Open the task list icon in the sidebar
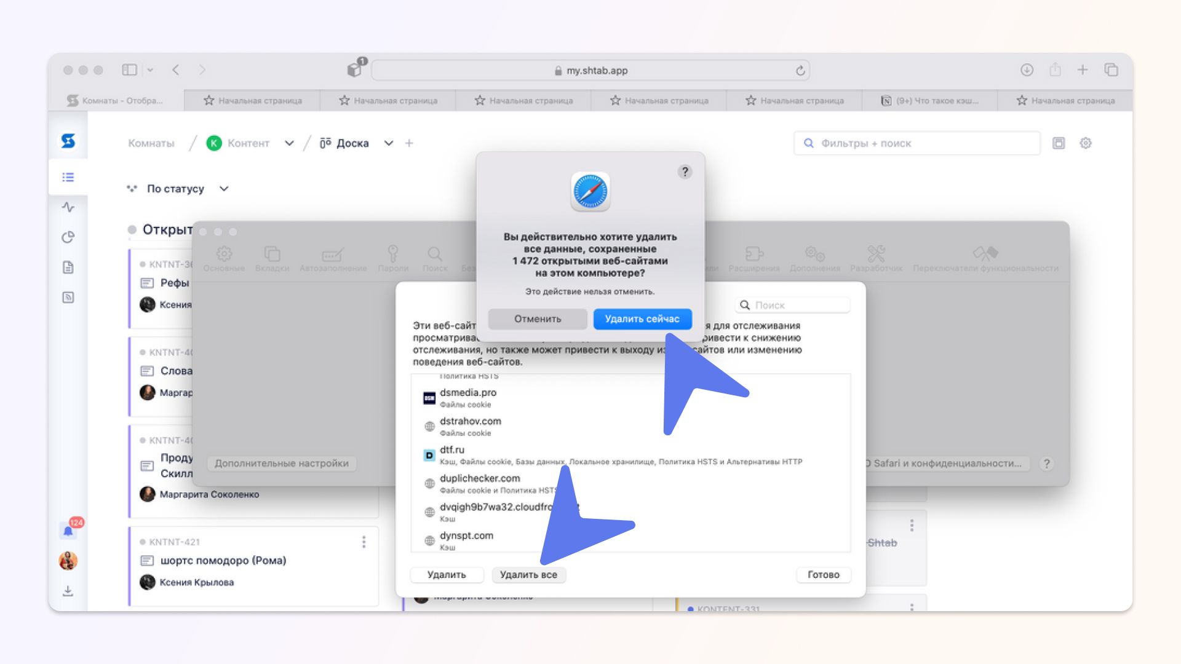 tap(68, 177)
